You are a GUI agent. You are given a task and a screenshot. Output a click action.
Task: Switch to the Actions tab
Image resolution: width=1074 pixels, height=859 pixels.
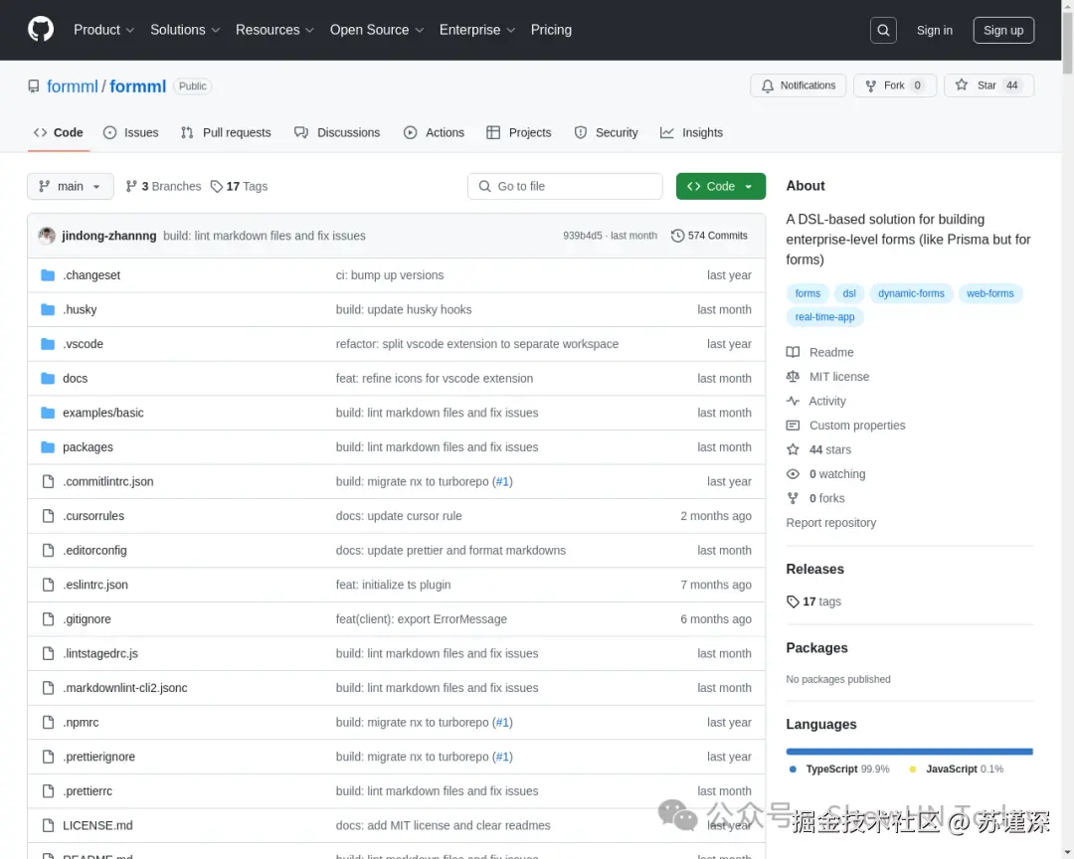tap(435, 133)
